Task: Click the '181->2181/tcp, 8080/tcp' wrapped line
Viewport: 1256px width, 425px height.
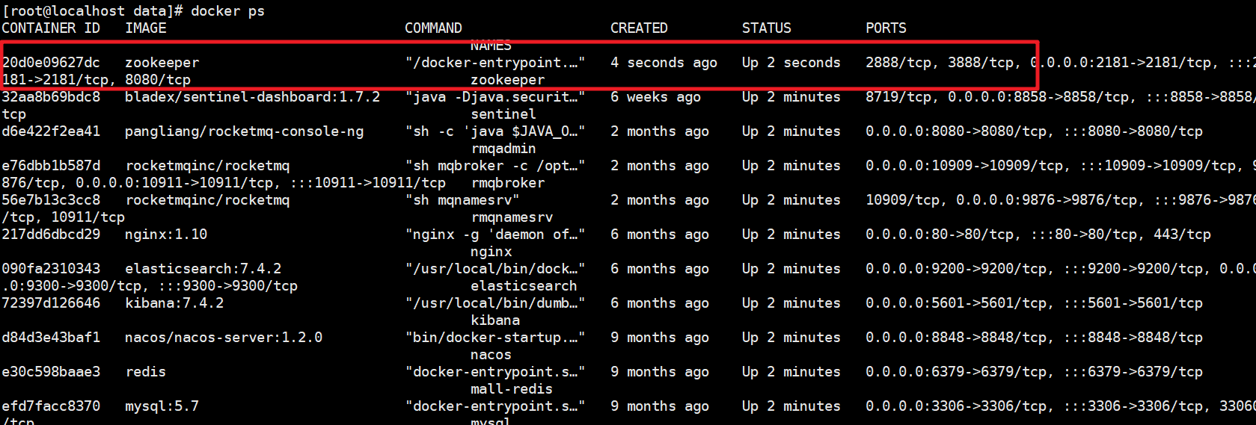Action: point(96,80)
